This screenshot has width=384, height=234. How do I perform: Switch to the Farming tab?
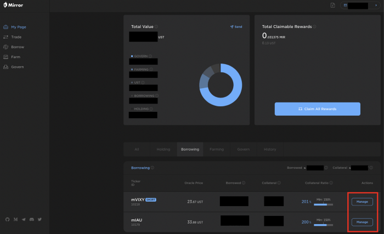[x=217, y=149]
